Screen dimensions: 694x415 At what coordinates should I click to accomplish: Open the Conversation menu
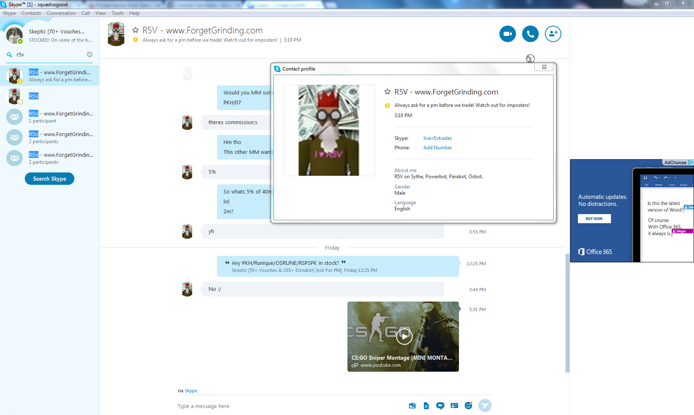click(x=61, y=13)
